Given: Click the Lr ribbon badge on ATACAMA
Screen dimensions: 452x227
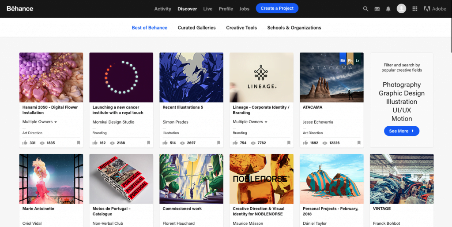Looking at the screenshot, I should tap(358, 60).
